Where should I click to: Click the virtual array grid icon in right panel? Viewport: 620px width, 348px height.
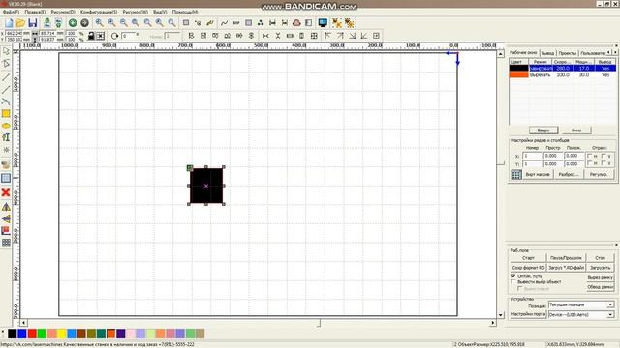(516, 174)
